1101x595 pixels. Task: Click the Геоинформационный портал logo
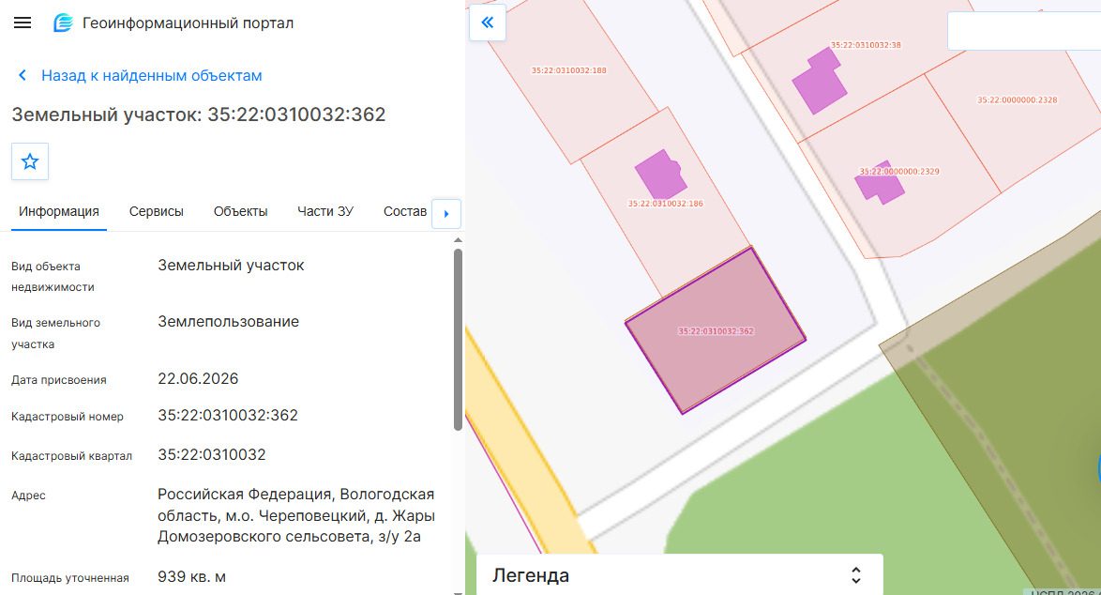click(63, 23)
